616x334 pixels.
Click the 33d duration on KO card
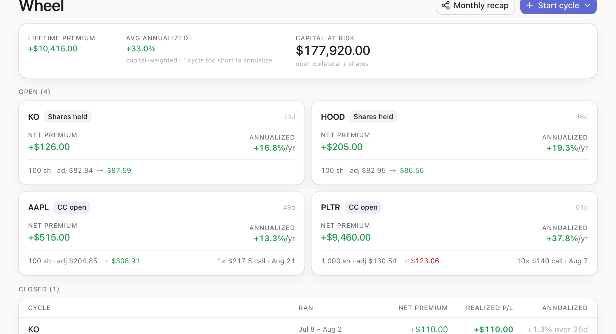(x=289, y=117)
